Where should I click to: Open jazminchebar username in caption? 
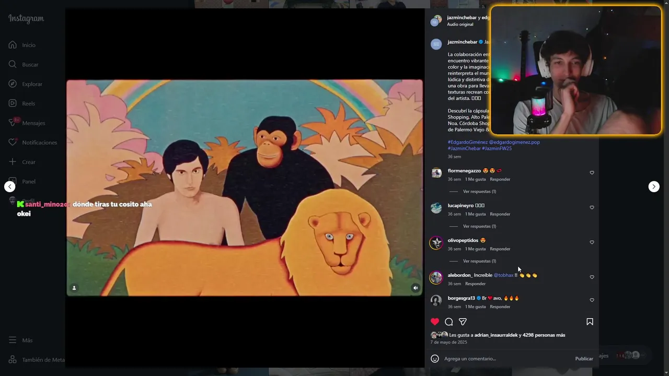(463, 42)
